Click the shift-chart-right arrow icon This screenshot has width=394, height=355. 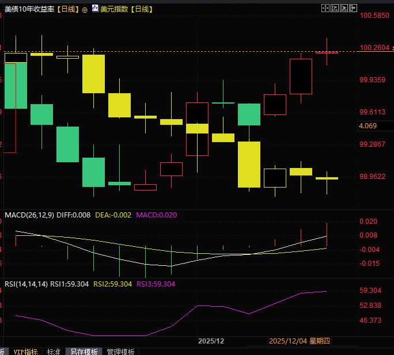(x=353, y=8)
